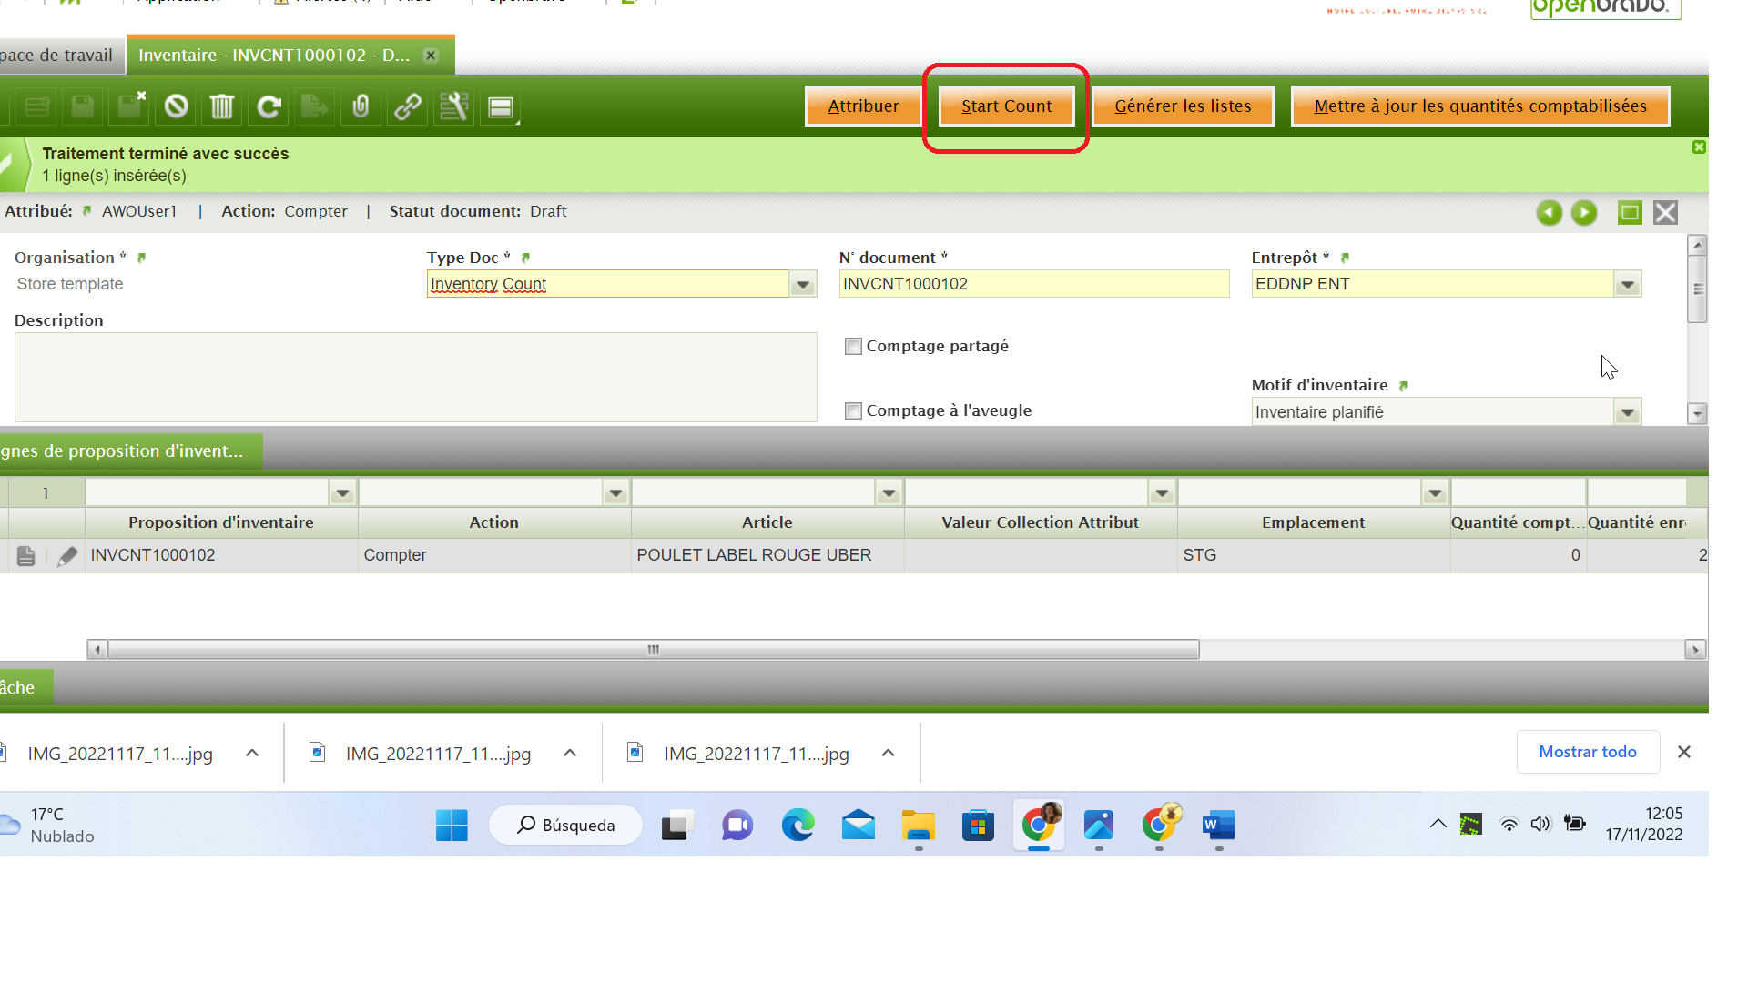Open the Article column filter dropdown

coord(889,493)
